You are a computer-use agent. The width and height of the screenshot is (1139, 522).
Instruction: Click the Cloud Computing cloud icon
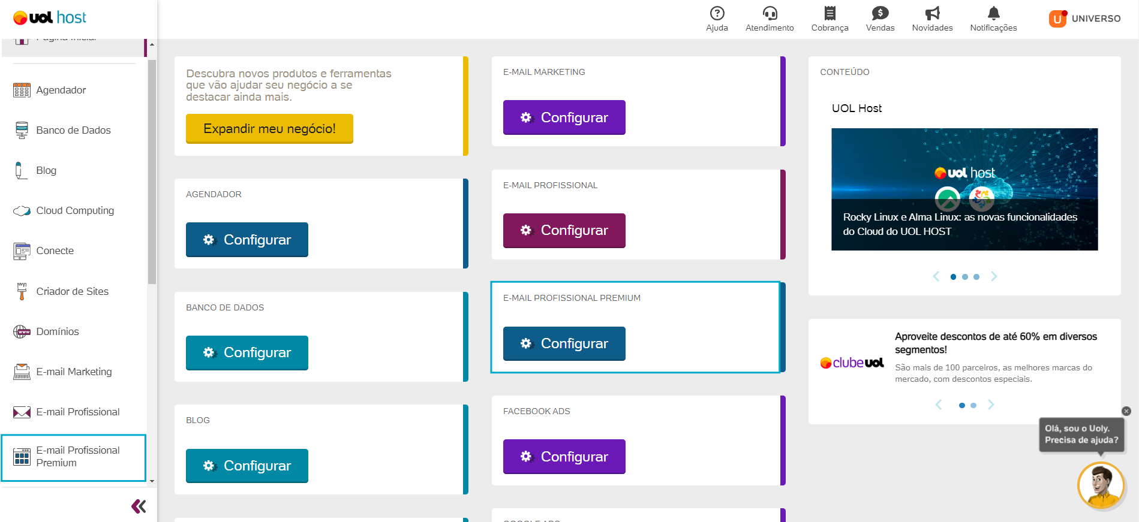[x=22, y=211]
